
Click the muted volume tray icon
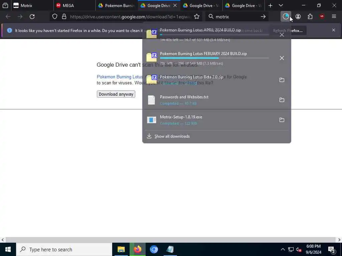tap(299, 249)
